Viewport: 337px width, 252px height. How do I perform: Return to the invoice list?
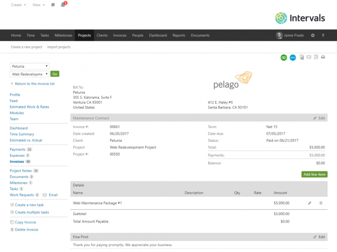tap(35, 84)
